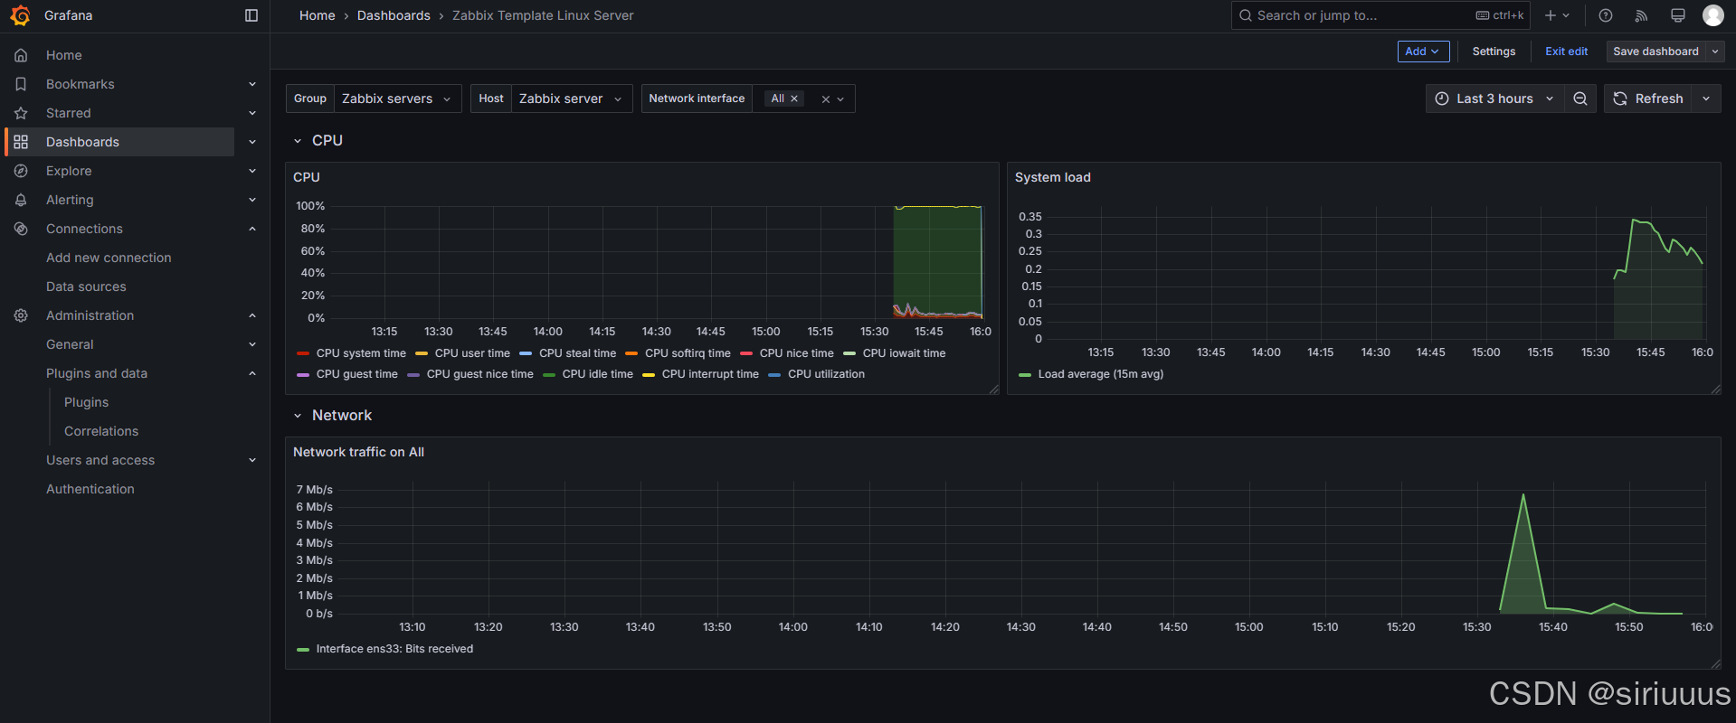Screen dimensions: 1736x723
Task: Click Exit edit button
Action: coord(1566,52)
